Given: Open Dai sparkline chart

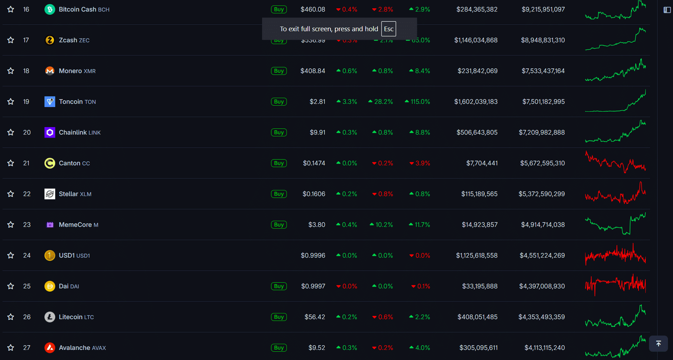Looking at the screenshot, I should [615, 285].
